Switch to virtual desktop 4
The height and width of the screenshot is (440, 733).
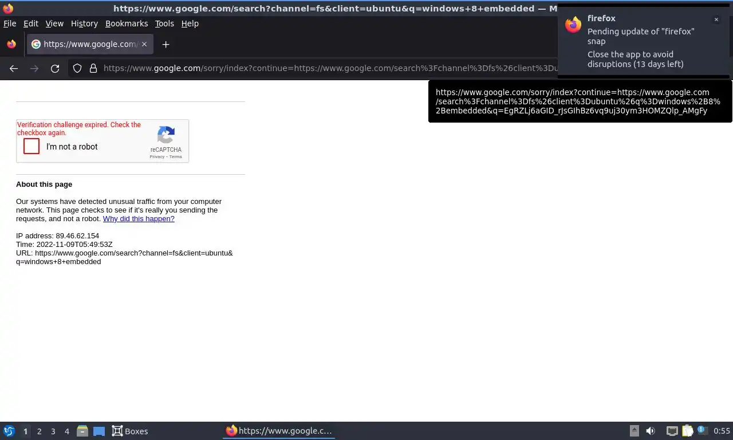click(66, 431)
